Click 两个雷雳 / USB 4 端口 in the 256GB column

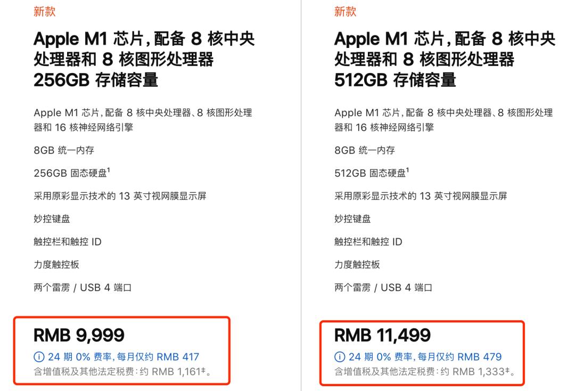[x=83, y=288]
